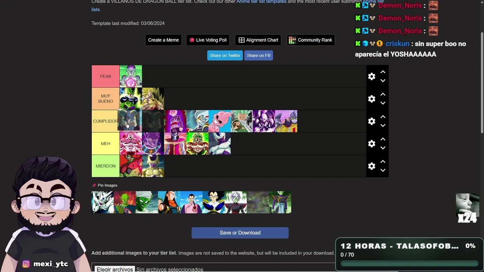Pick the Android 17 image in unranked pool
This screenshot has height=272, width=484.
pos(169,202)
